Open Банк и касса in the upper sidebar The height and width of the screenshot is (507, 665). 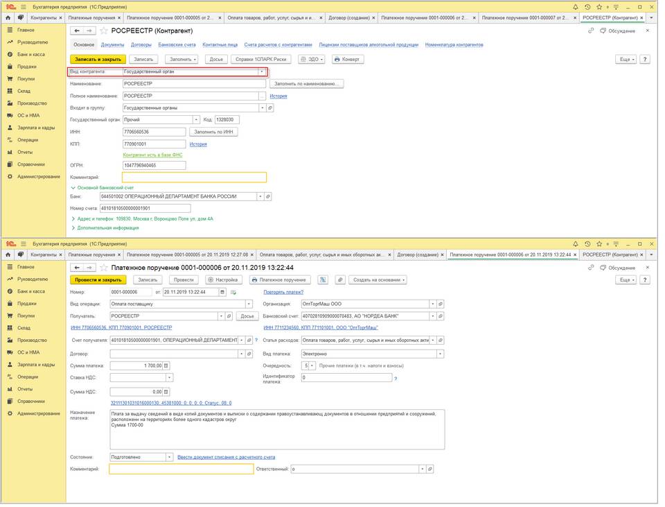(31, 53)
